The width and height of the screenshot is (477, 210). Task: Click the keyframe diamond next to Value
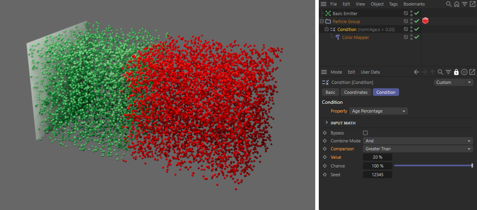coord(325,157)
